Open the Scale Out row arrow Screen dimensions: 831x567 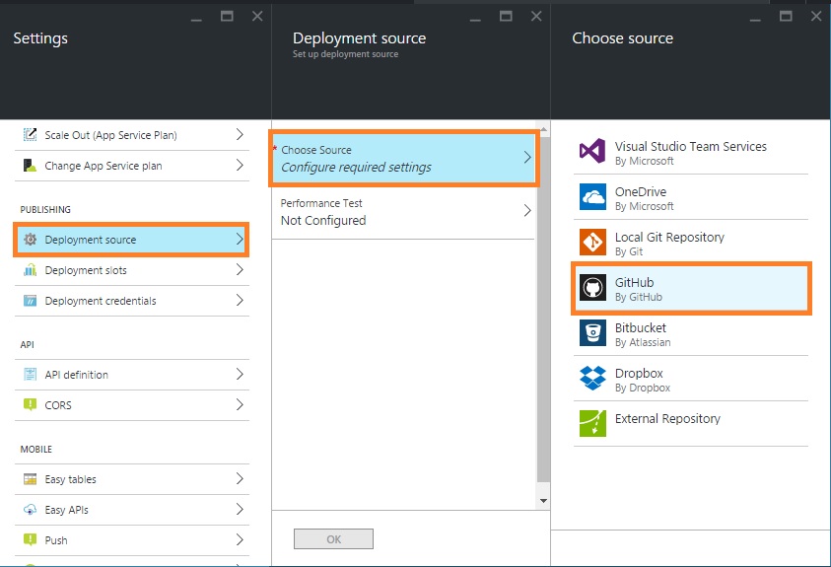pos(240,135)
